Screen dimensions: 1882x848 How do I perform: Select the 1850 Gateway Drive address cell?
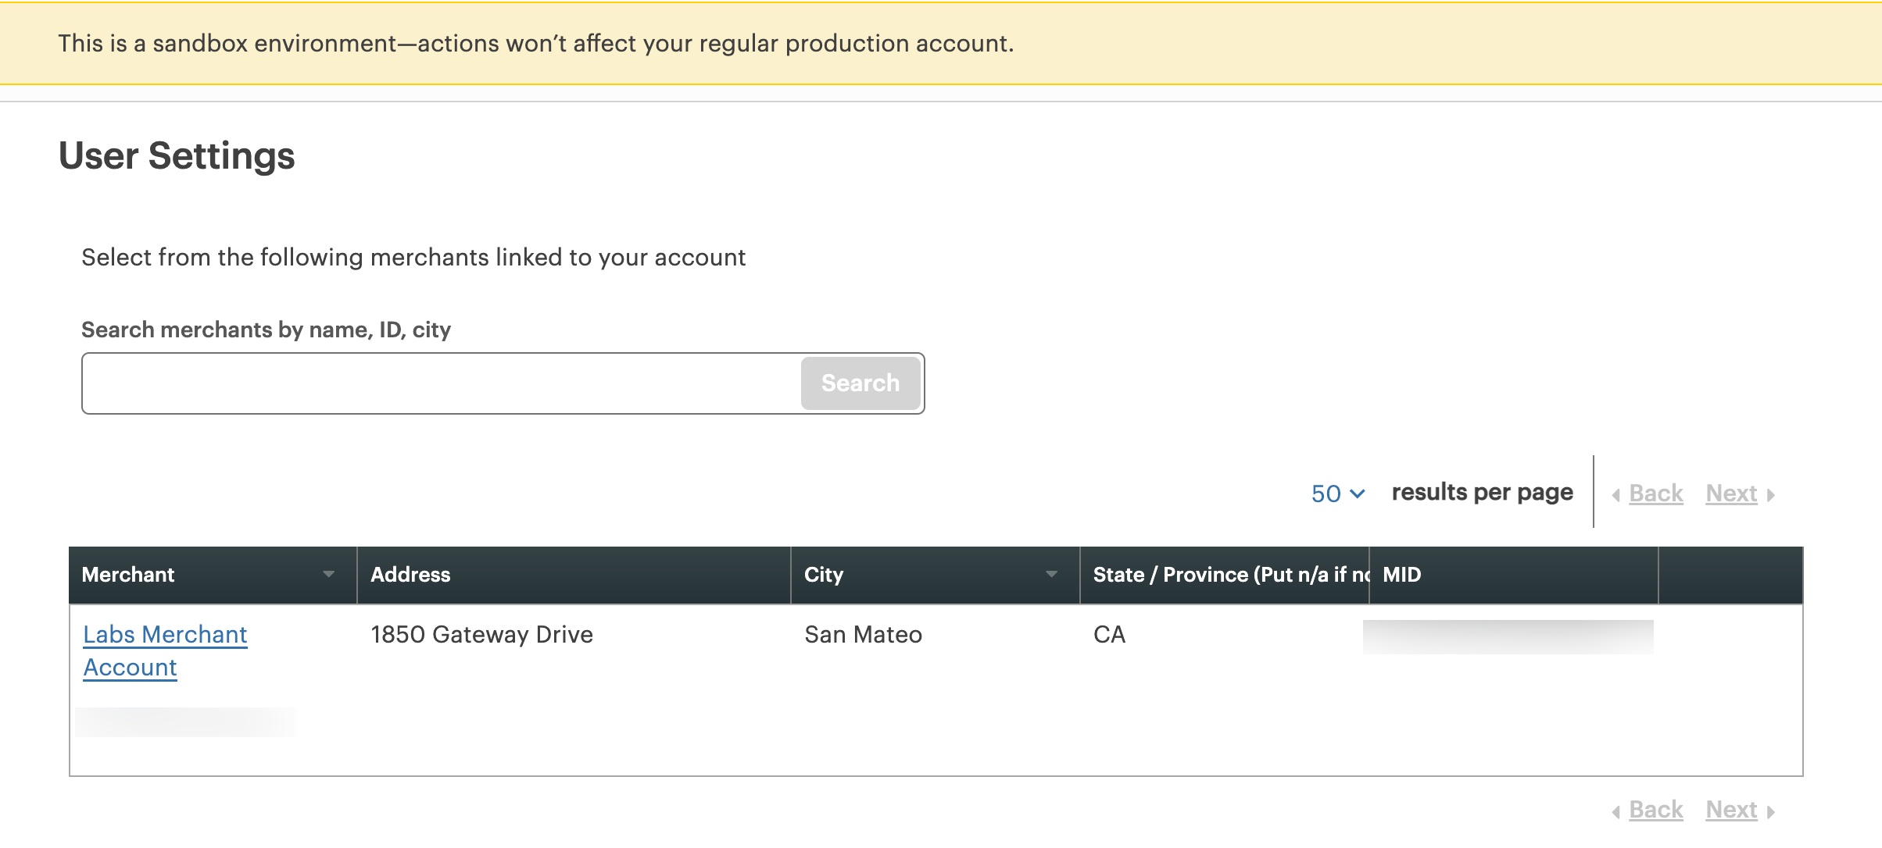click(x=482, y=635)
